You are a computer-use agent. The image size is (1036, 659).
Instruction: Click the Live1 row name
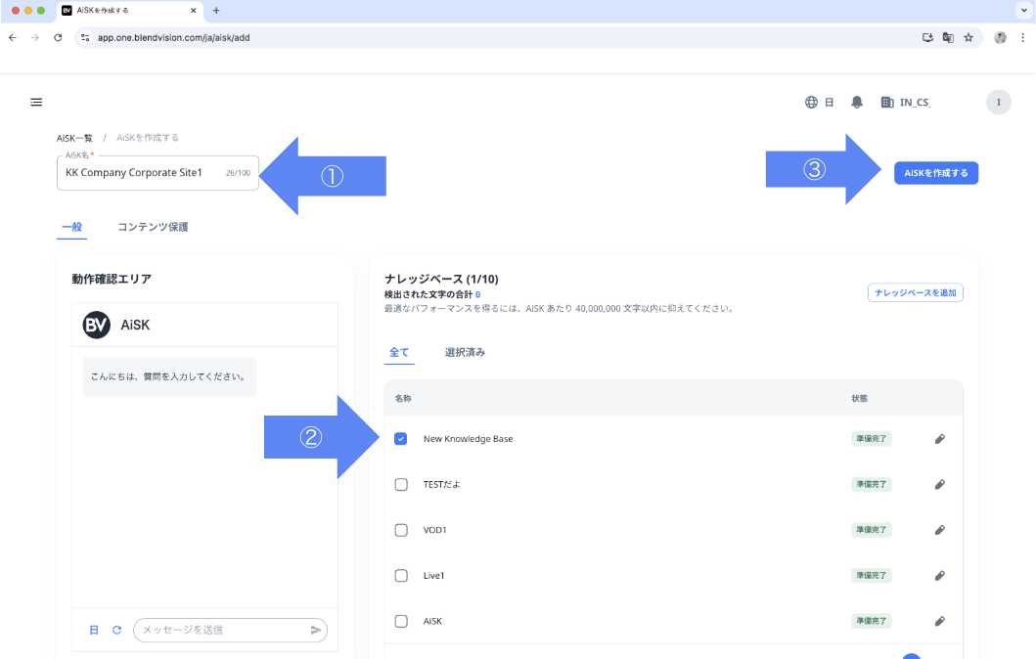click(x=433, y=575)
